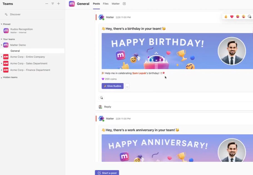The image size is (253, 175).
Task: Click the Give Kudos button
Action: pos(113,86)
